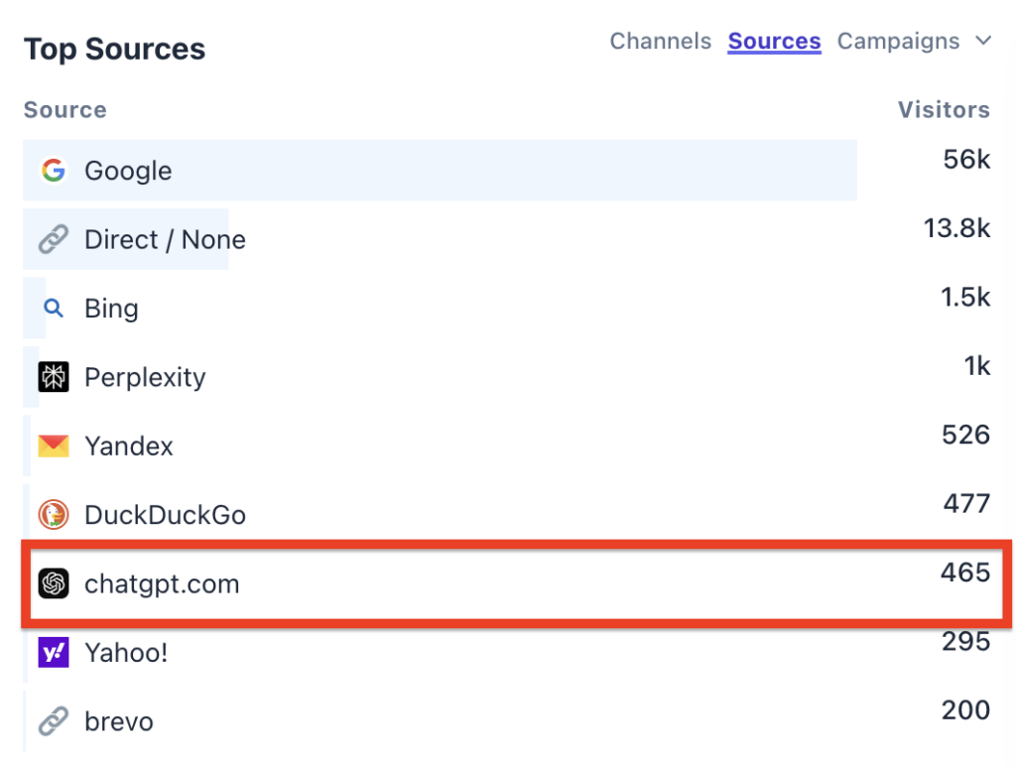Click the brevo source name
The image size is (1016, 767).
[x=119, y=721]
